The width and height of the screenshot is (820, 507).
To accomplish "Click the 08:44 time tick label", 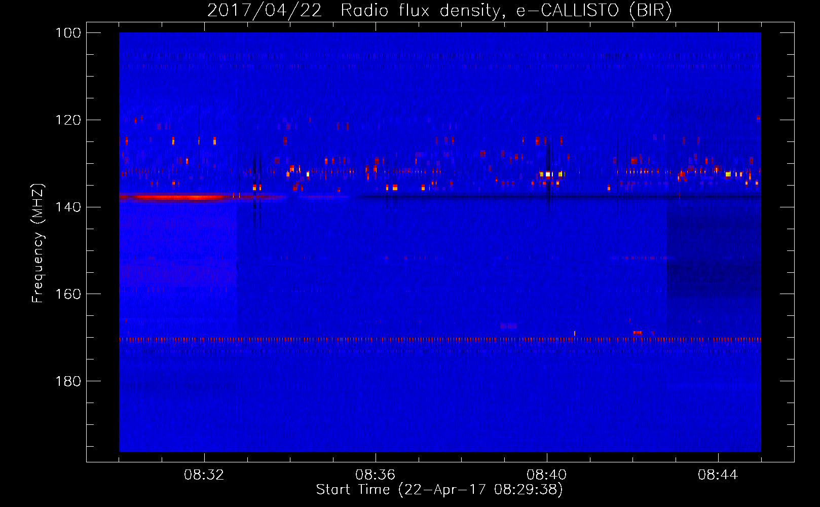I will (718, 475).
